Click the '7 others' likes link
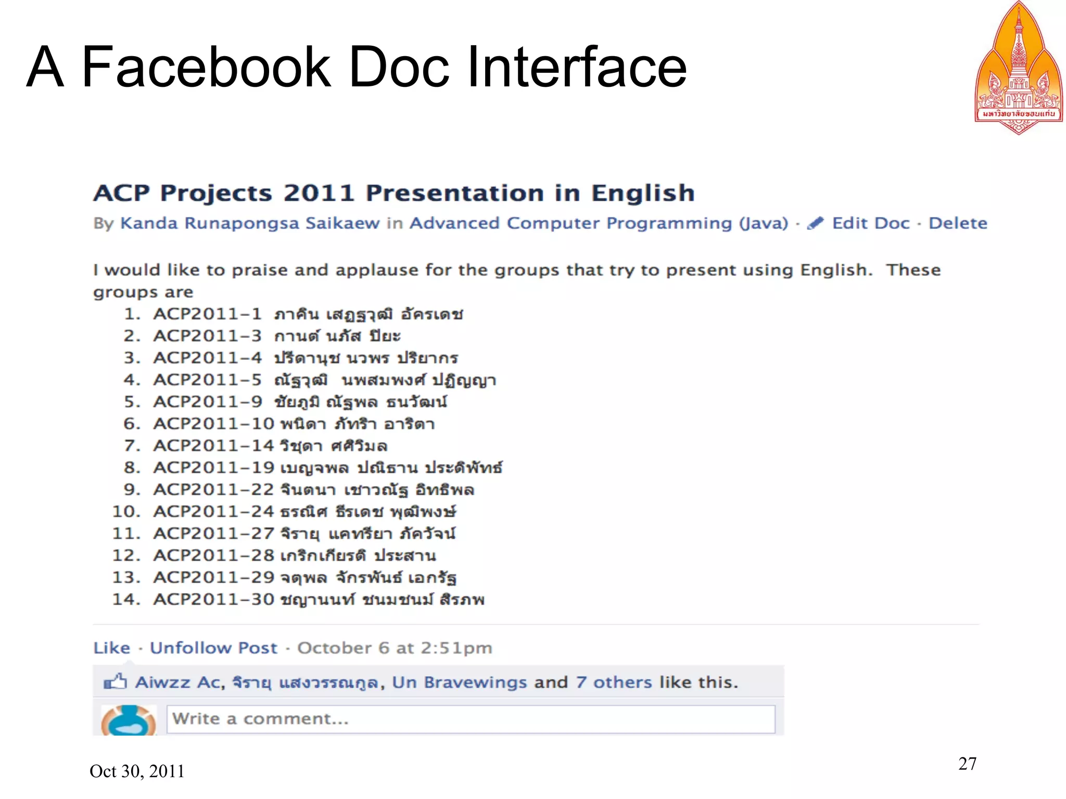 pos(614,682)
